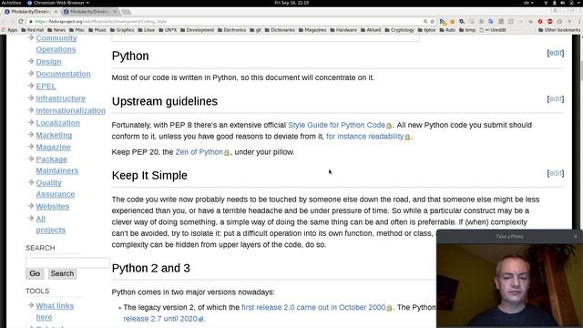Reload the page with the refresh icon
This screenshot has width=583, height=328.
tap(21, 22)
